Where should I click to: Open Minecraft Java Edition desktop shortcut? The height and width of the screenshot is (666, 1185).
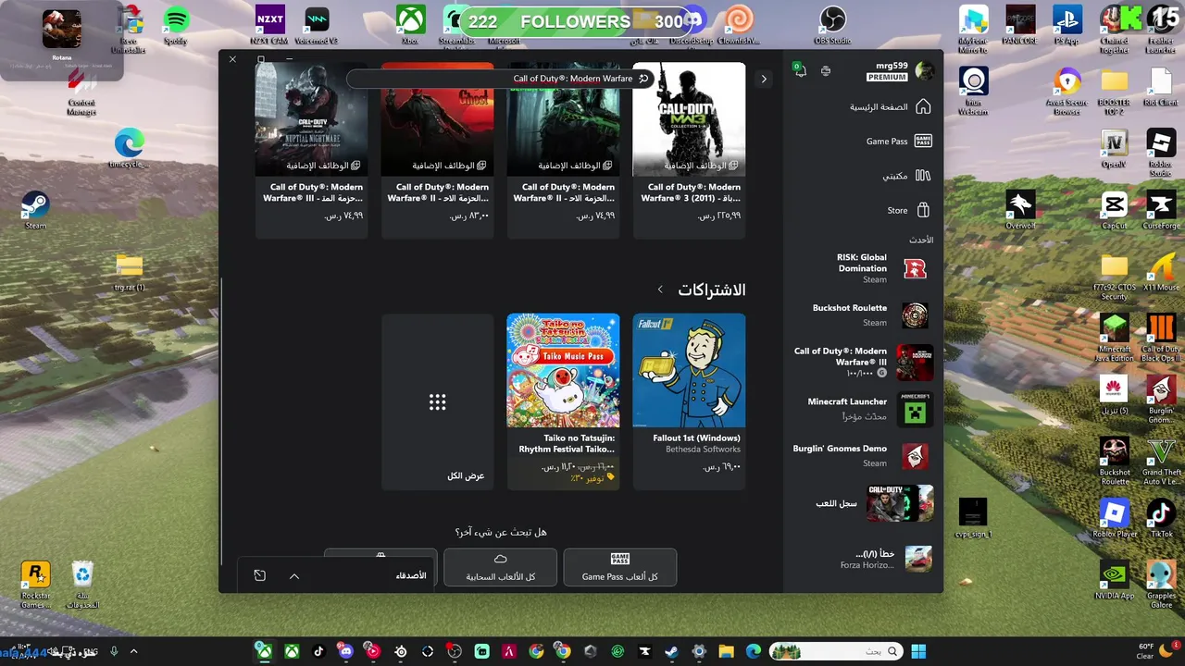[x=1114, y=338]
